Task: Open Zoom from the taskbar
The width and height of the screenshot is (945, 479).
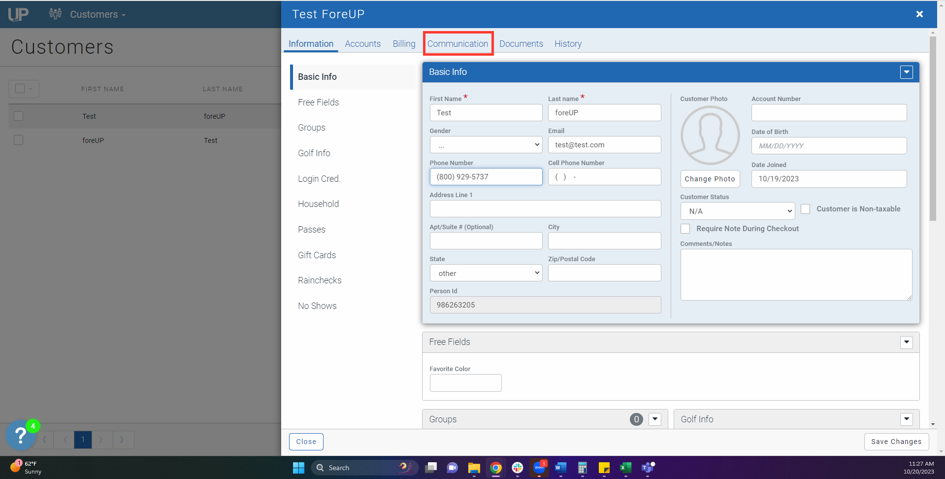Action: point(539,468)
